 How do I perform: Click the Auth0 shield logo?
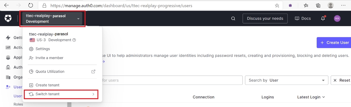[x=8, y=18]
